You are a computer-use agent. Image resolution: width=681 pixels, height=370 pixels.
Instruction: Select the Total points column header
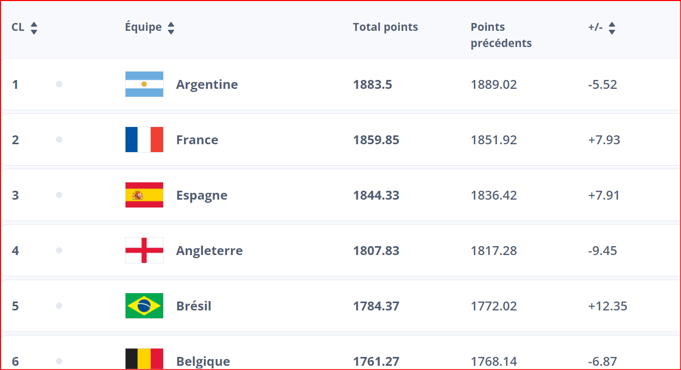(385, 27)
